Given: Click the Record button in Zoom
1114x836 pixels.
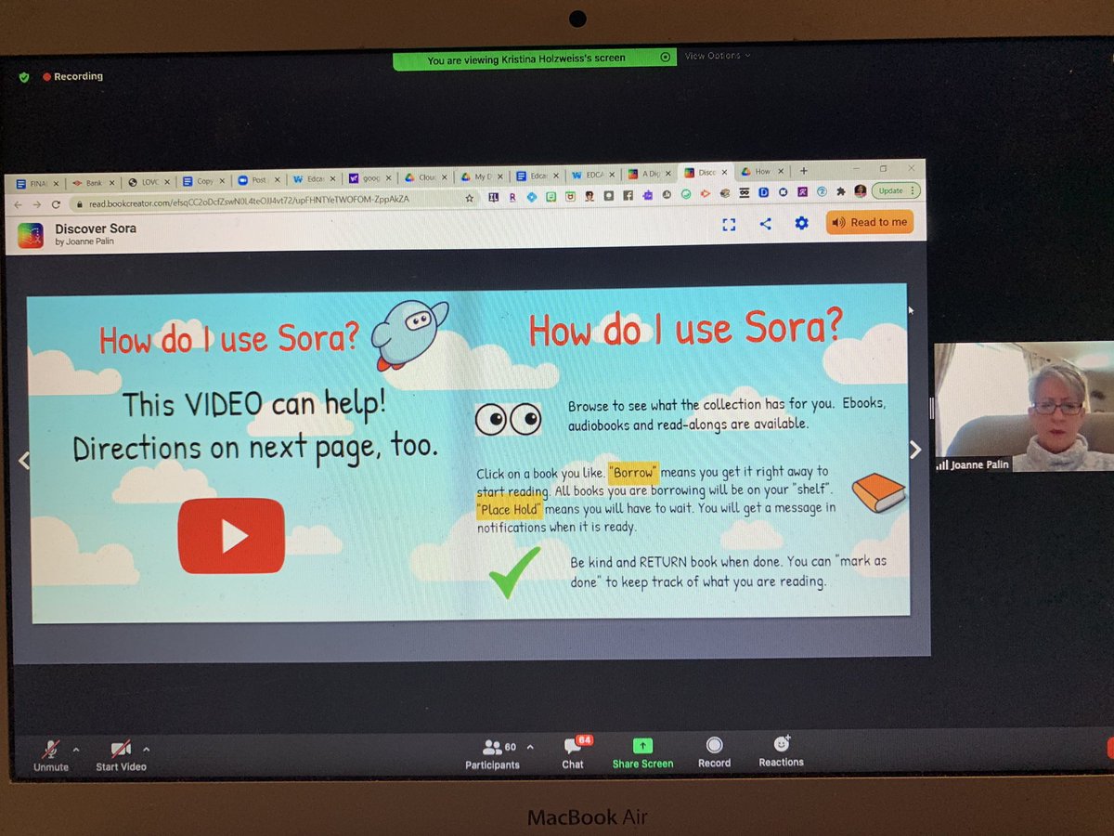Looking at the screenshot, I should click(714, 752).
